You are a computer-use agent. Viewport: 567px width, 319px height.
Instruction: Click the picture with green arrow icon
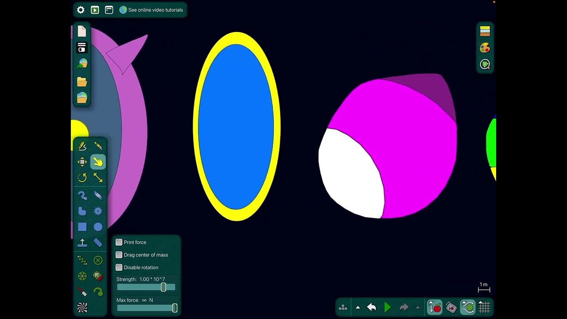[82, 64]
